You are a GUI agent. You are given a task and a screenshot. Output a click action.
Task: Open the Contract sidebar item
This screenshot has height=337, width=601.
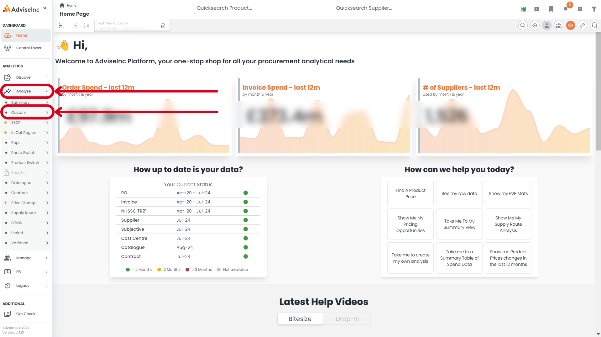tap(26, 193)
